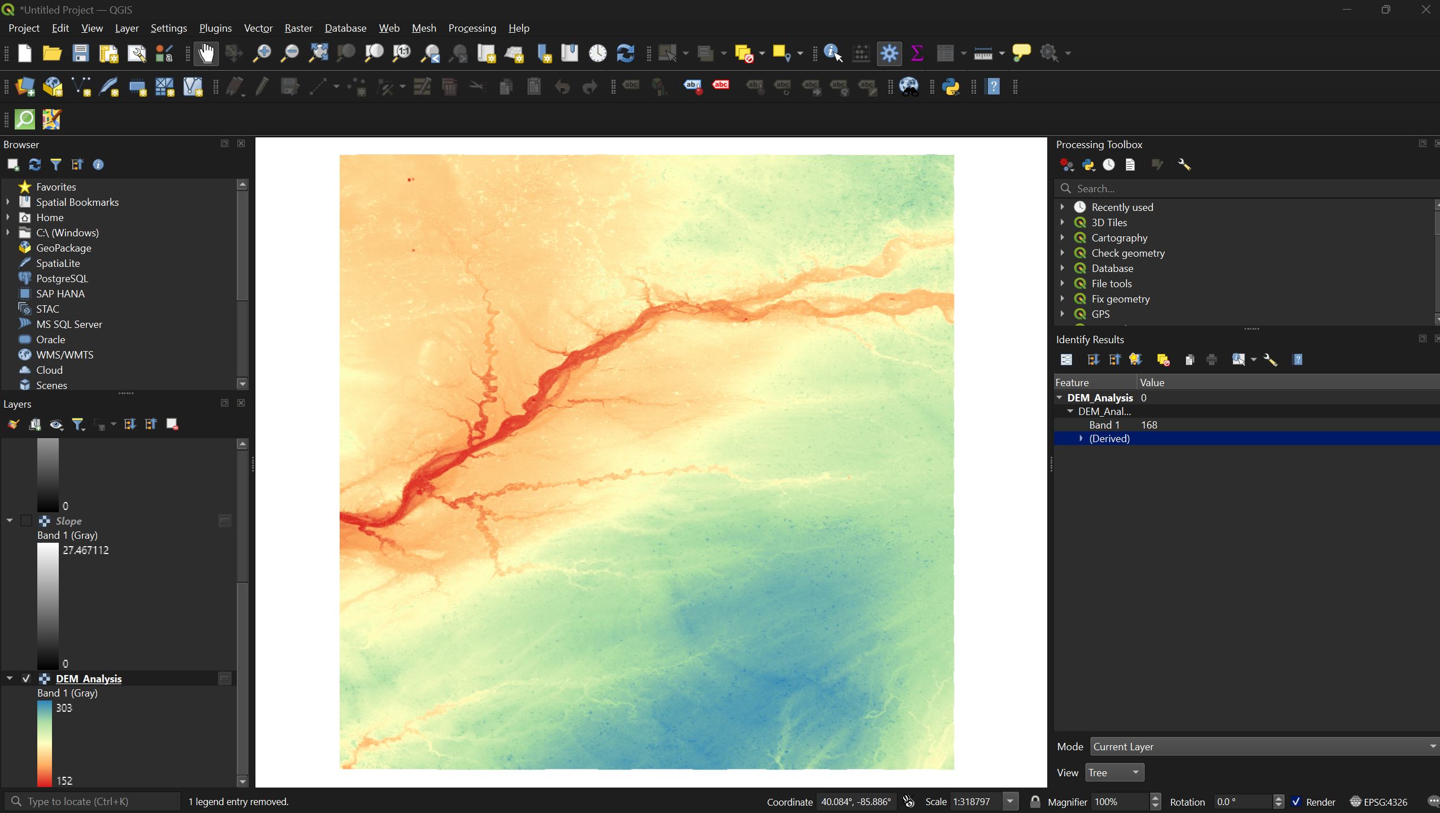Select Cartography toolbox group
Image resolution: width=1440 pixels, height=813 pixels.
[x=1119, y=237]
